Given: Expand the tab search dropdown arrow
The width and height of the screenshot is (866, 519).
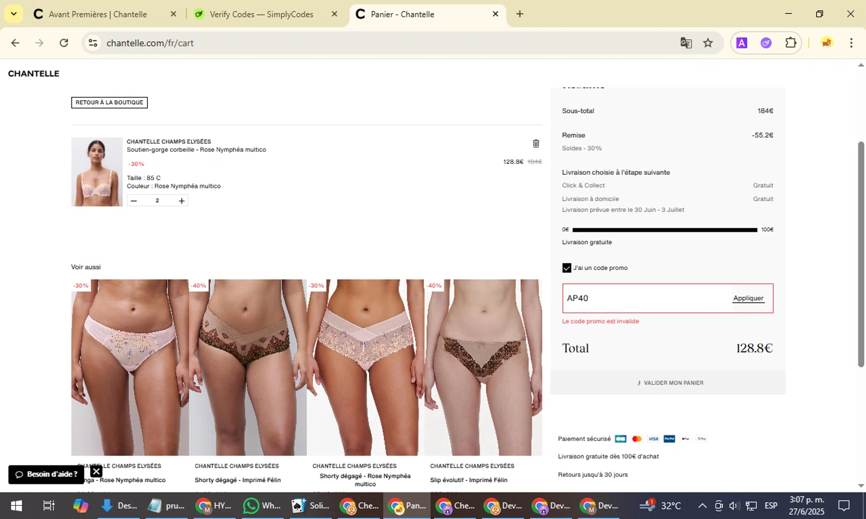Looking at the screenshot, I should 14,14.
